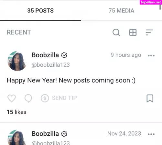This screenshot has width=162, height=145.
Task: Open the post search magnifier icon
Action: coord(116,32)
